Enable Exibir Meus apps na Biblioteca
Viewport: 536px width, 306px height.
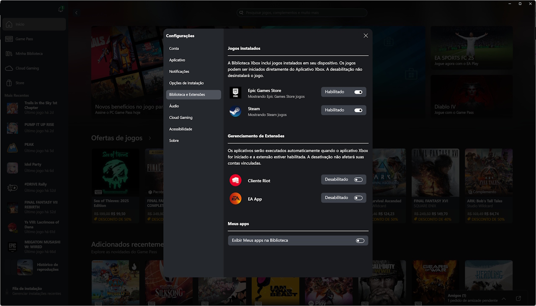tap(359, 240)
